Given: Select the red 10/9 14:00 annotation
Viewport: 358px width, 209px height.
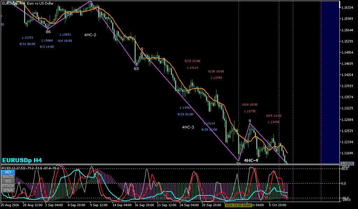Looking at the screenshot, I should point(273,116).
